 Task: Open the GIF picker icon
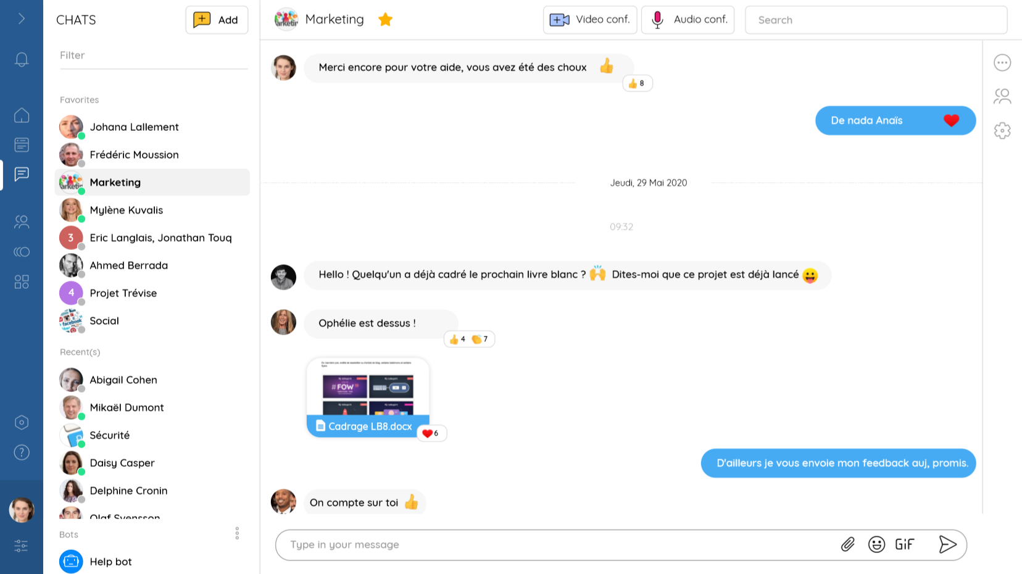904,544
